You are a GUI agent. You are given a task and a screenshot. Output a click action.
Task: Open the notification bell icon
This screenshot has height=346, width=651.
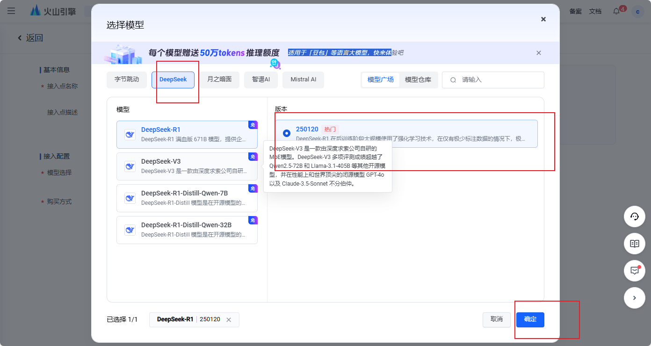pos(617,11)
